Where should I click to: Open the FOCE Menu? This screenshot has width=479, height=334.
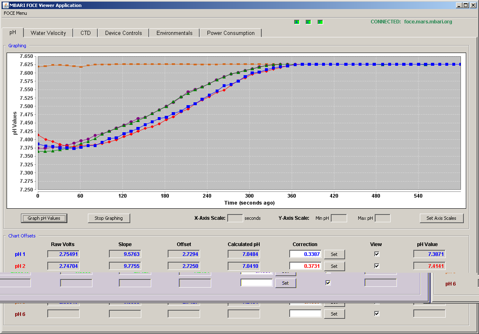(15, 13)
